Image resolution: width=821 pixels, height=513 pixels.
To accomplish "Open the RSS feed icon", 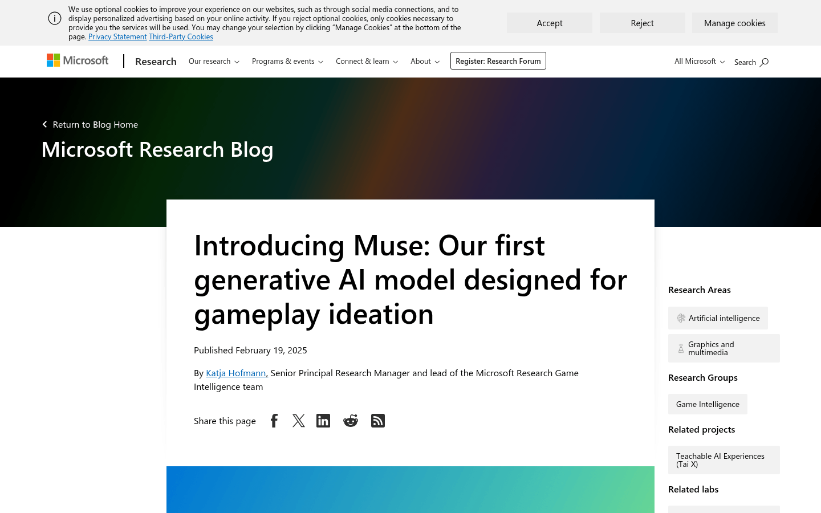I will point(378,421).
